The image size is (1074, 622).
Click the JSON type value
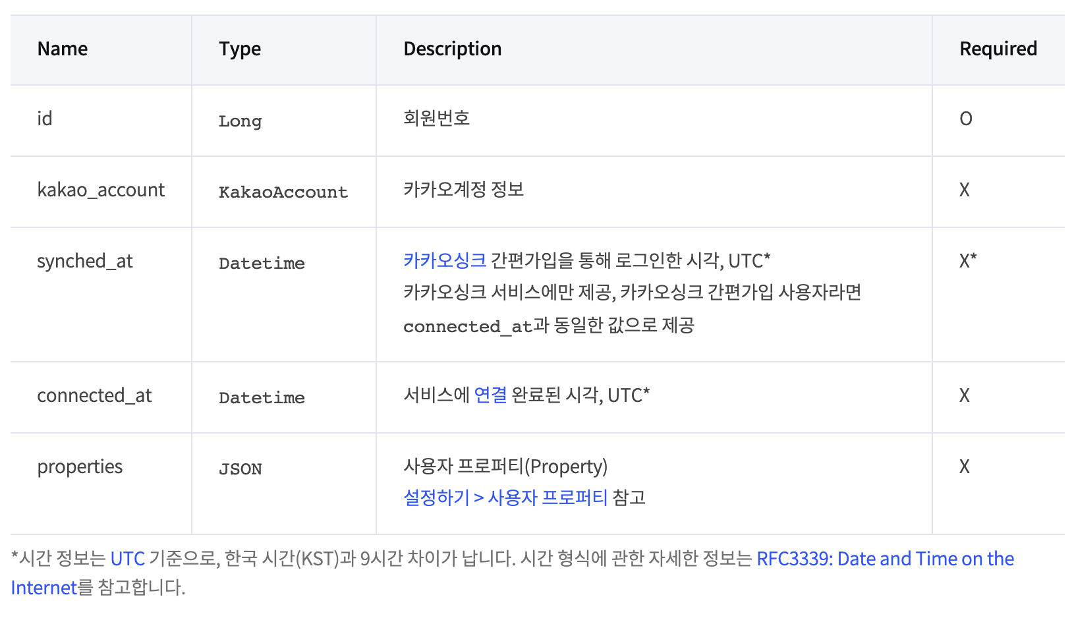(240, 469)
